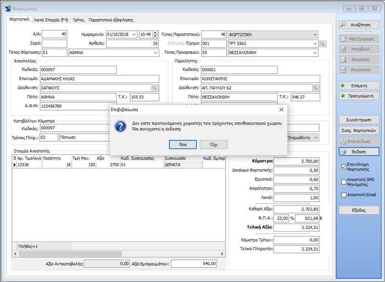Click the Έκδοση issue button
Screen dimensions: 385x282
[x=359, y=152]
